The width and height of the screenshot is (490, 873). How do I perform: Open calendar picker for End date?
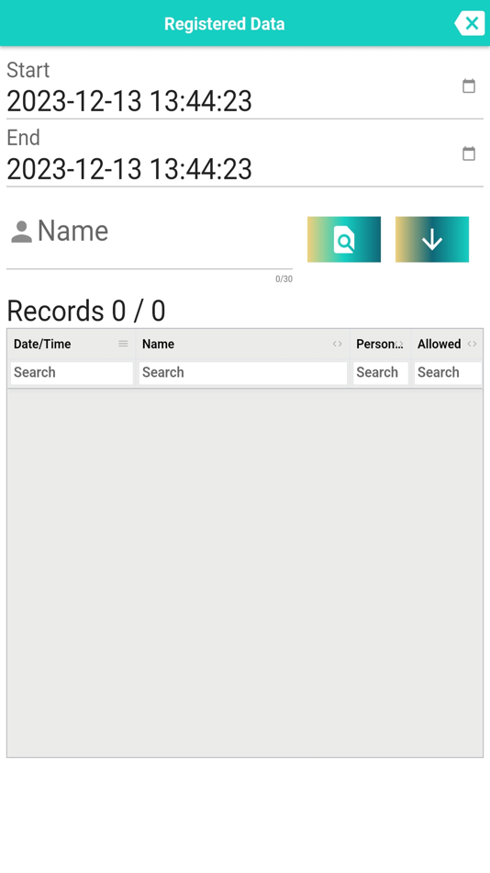469,153
